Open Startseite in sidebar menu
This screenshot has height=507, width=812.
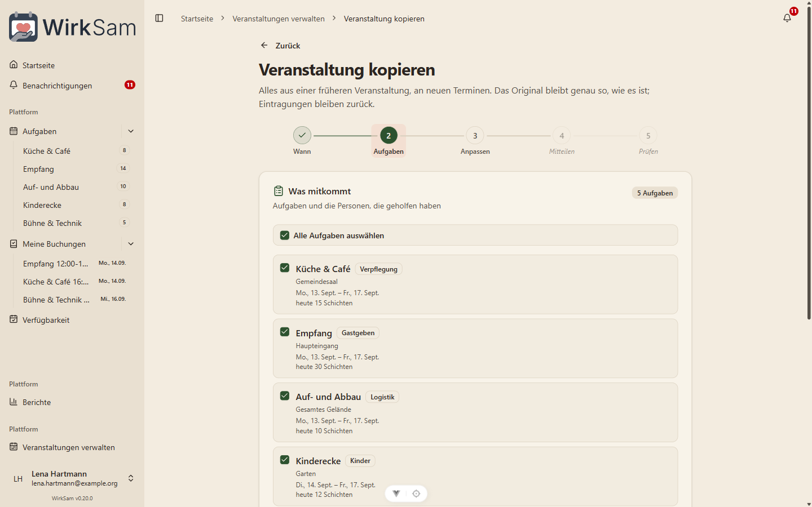(72, 65)
